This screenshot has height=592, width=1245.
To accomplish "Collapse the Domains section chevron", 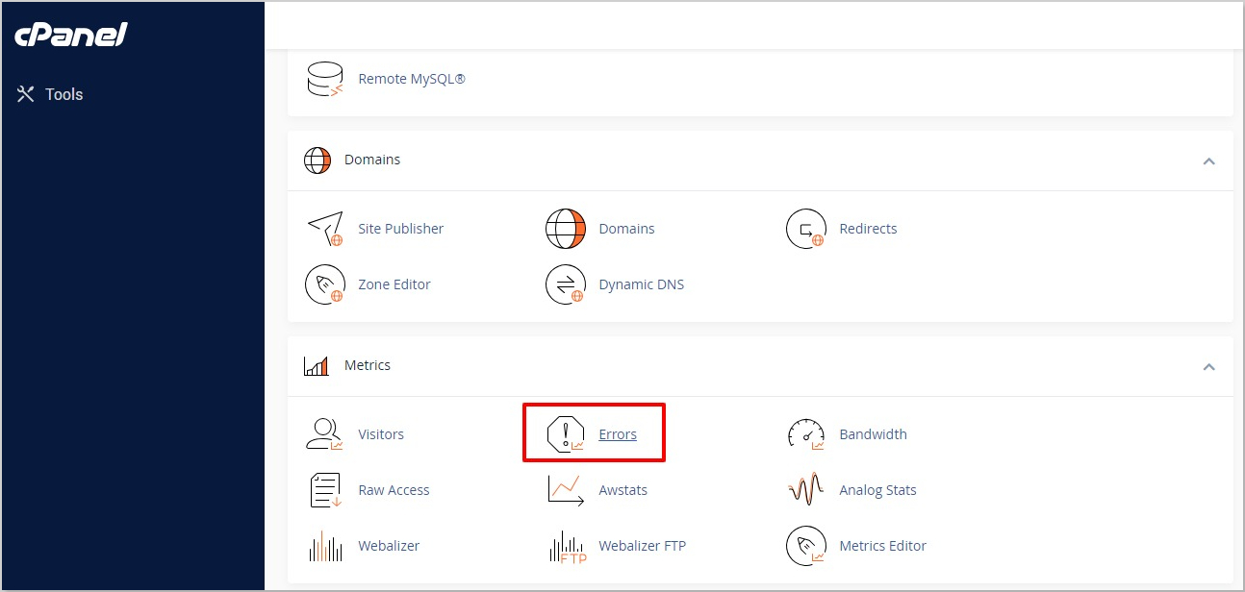I will click(x=1208, y=160).
